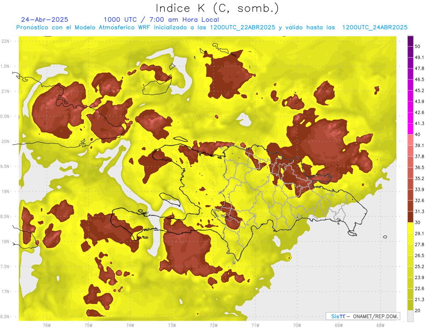Click the longitude label "73W"
The height and width of the screenshot is (330, 427).
(x=172, y=325)
